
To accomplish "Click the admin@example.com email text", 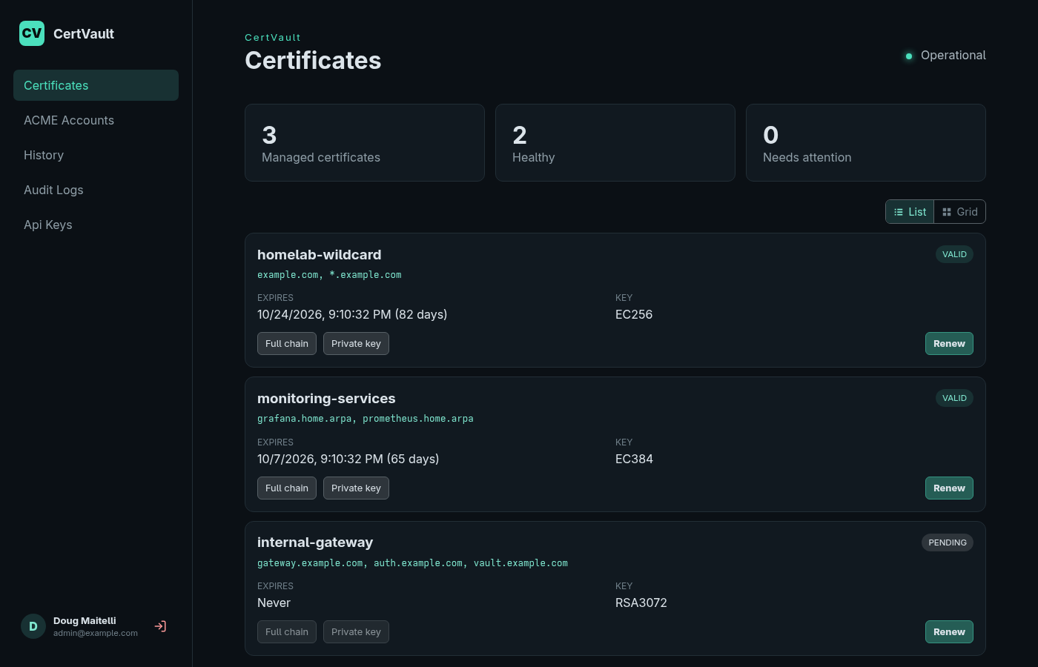I will tap(96, 633).
